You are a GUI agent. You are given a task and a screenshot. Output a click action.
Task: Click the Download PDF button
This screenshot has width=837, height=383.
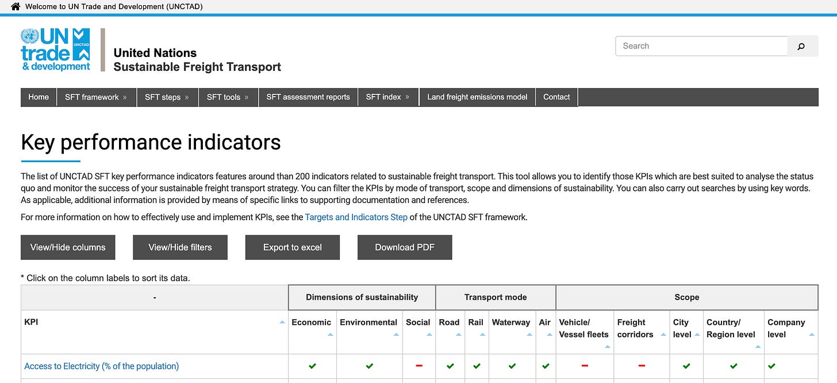(405, 247)
